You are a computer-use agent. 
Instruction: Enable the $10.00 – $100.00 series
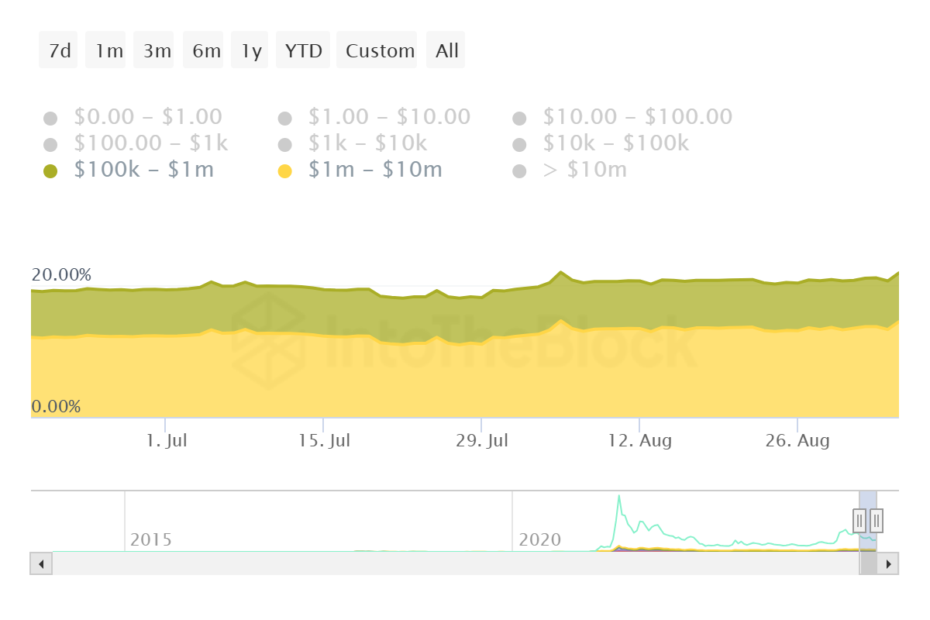pyautogui.click(x=622, y=117)
